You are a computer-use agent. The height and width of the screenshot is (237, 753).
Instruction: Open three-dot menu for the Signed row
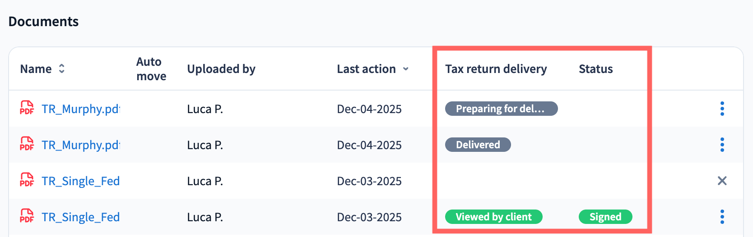point(722,217)
